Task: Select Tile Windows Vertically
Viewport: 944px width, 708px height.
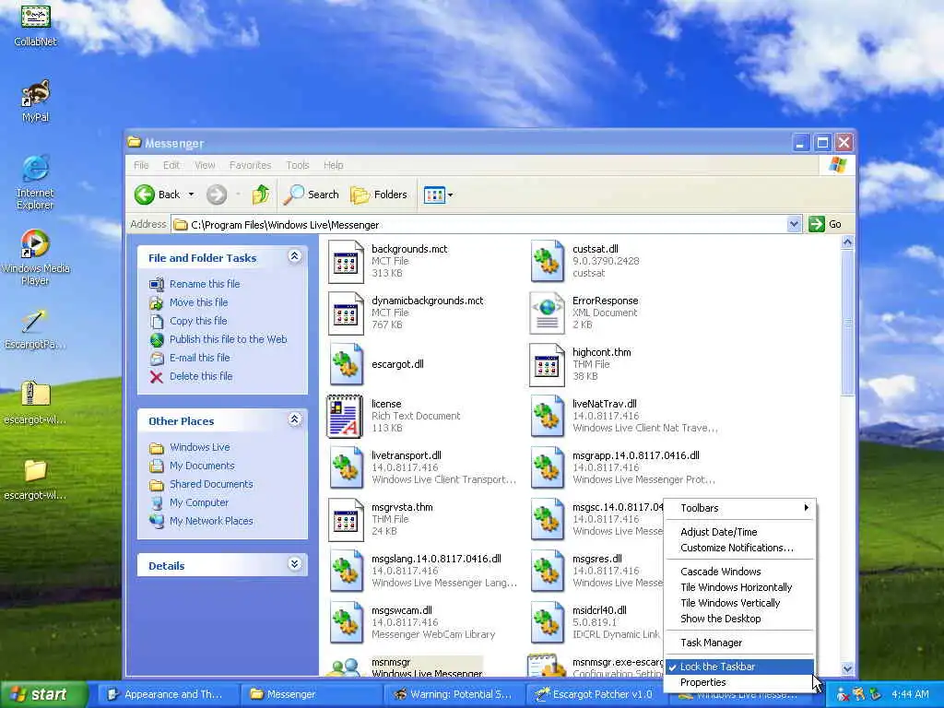Action: point(740,603)
